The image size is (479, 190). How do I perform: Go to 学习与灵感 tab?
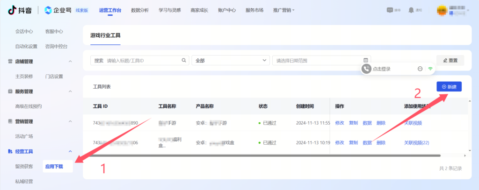tap(169, 10)
